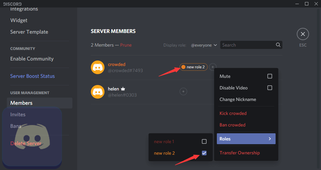This screenshot has width=321, height=170.
Task: Click the plus icon to add a role to crowded
Action: click(x=212, y=67)
